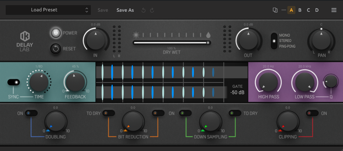Click the 1/8D time value
343x151 pixels.
(x=39, y=66)
